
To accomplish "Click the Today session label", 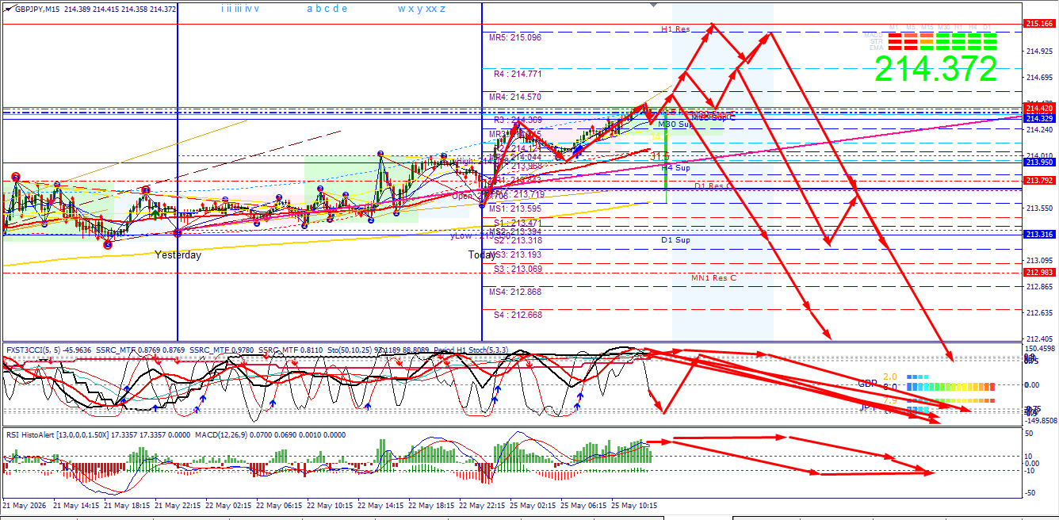I will [x=484, y=255].
